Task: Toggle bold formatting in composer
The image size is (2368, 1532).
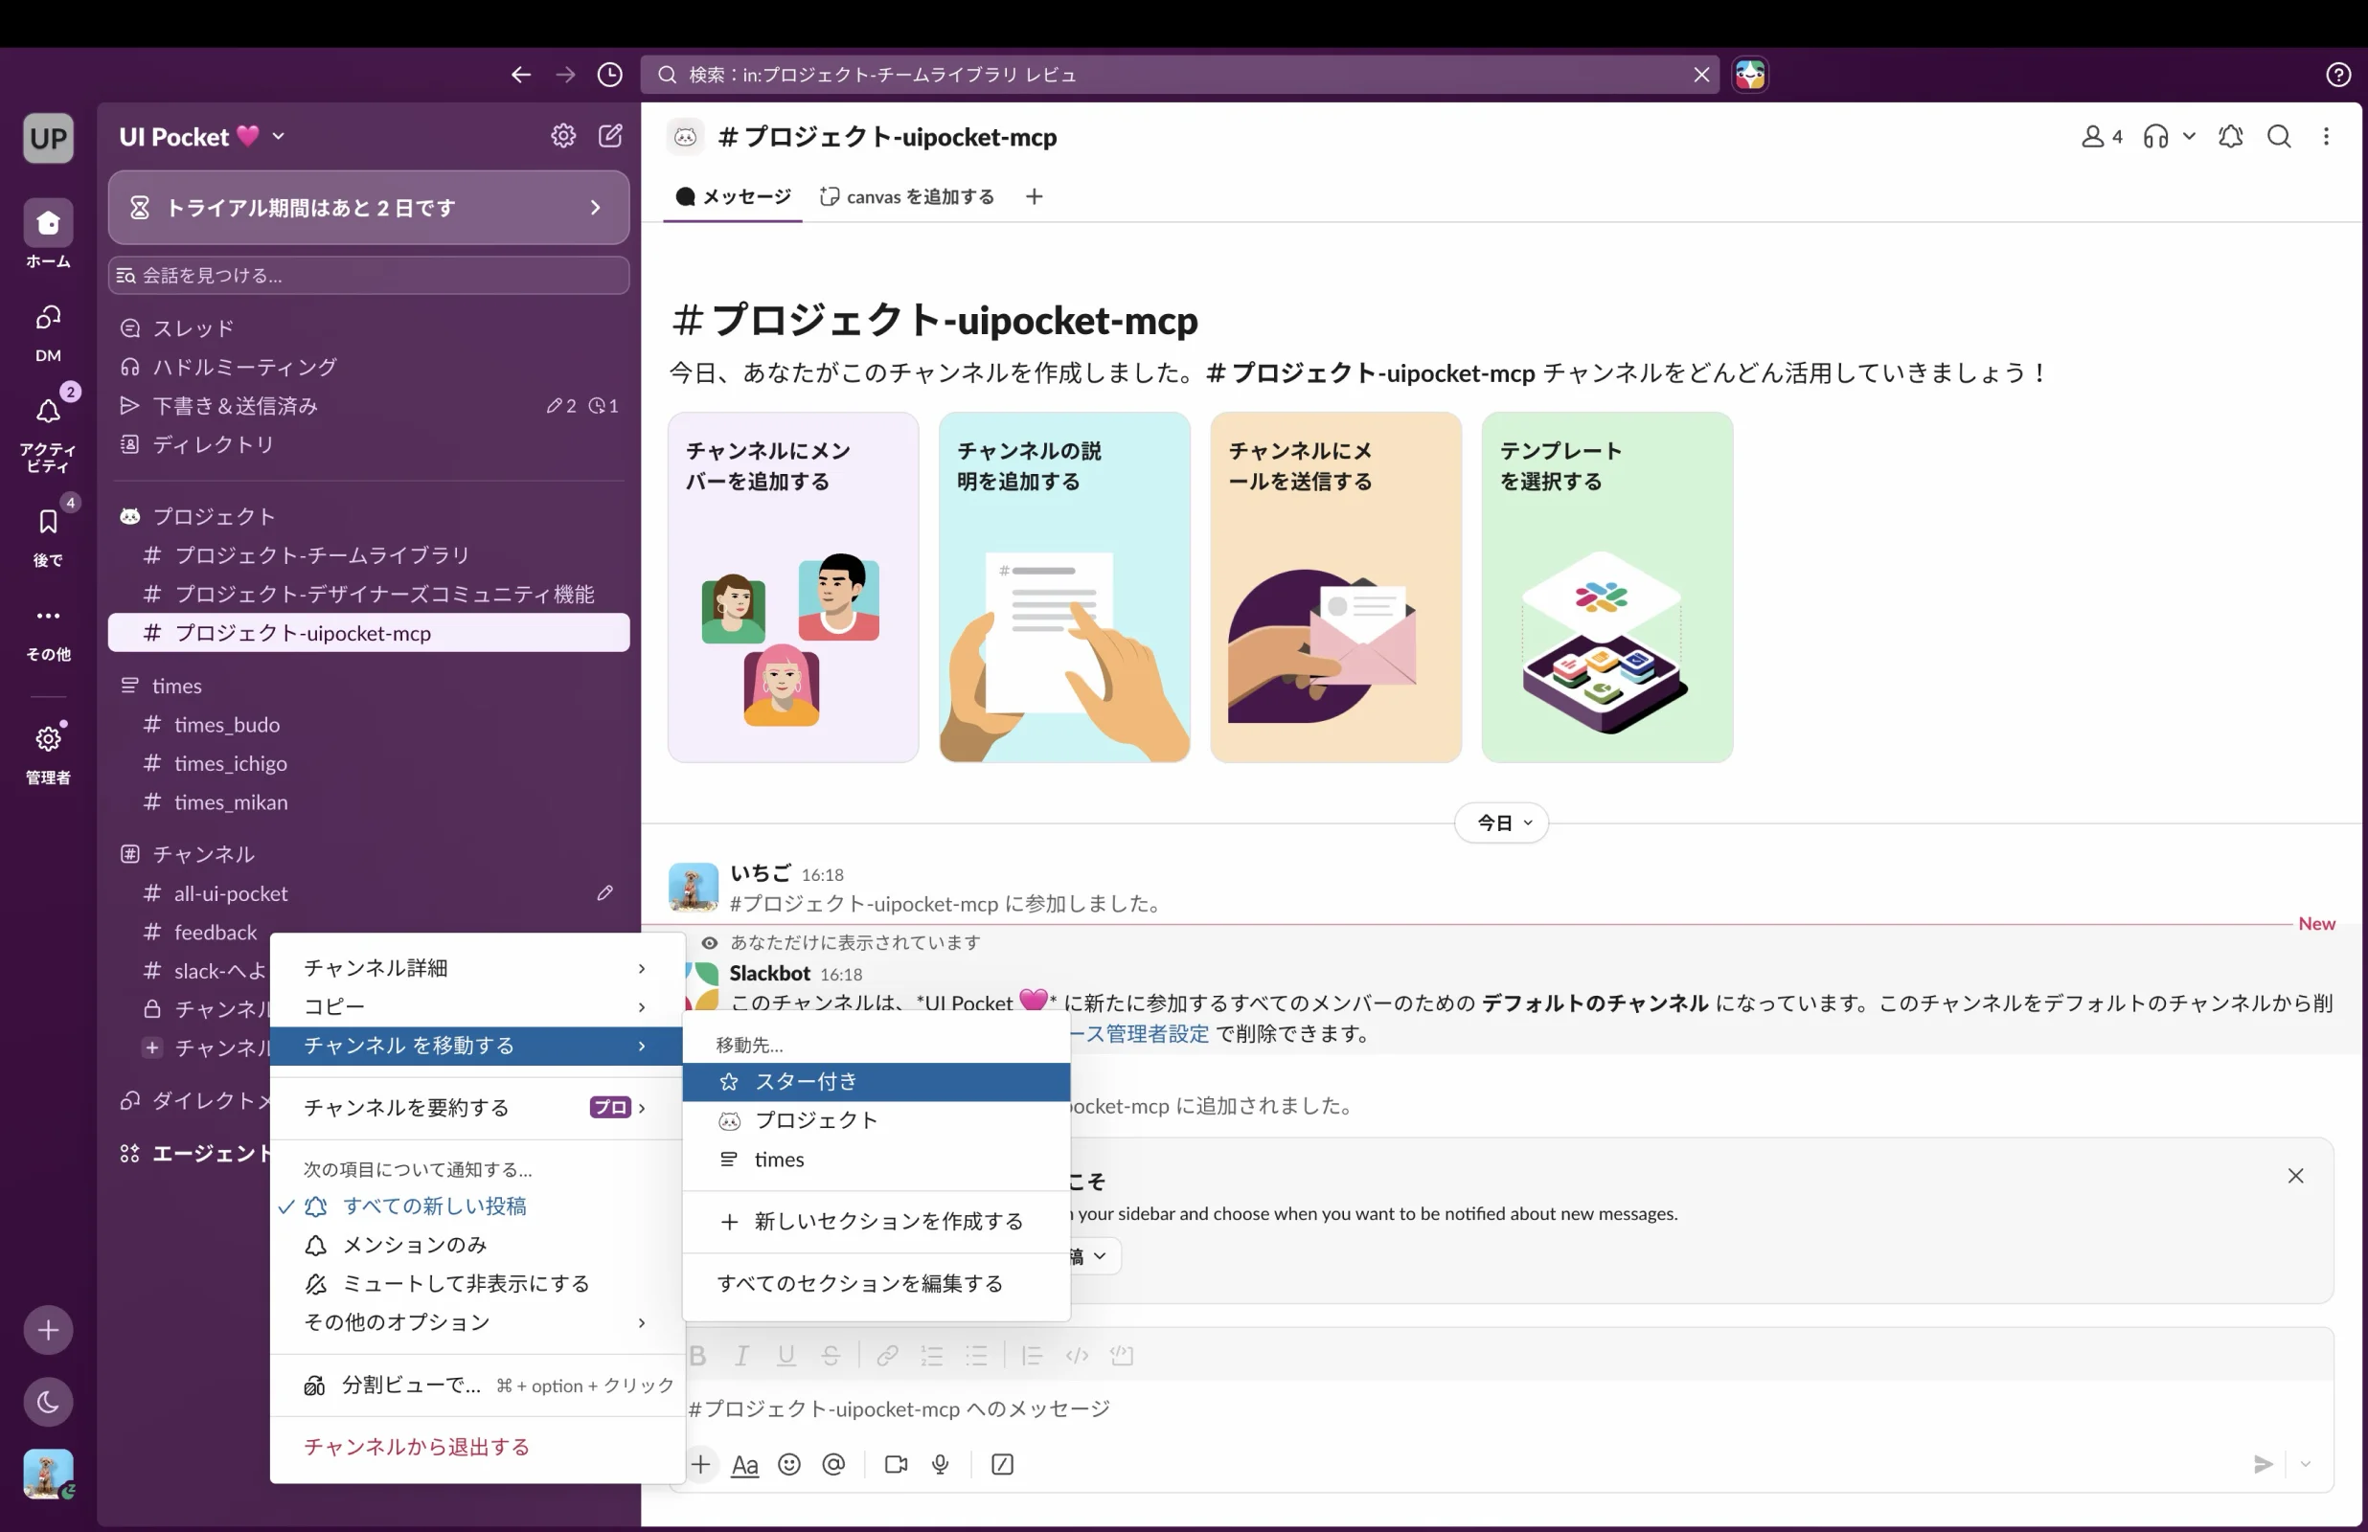Action: [697, 1355]
